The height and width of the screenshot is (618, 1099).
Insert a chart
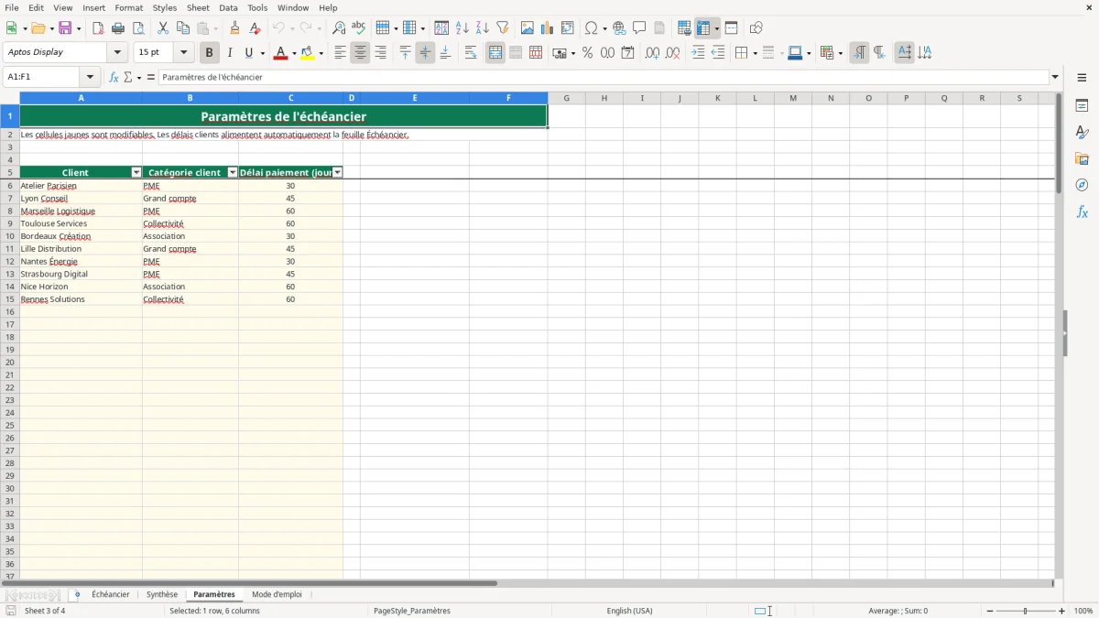click(x=548, y=28)
